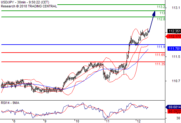
Task: Click the RSI14 - 9MA indicator label
Action: [10, 103]
